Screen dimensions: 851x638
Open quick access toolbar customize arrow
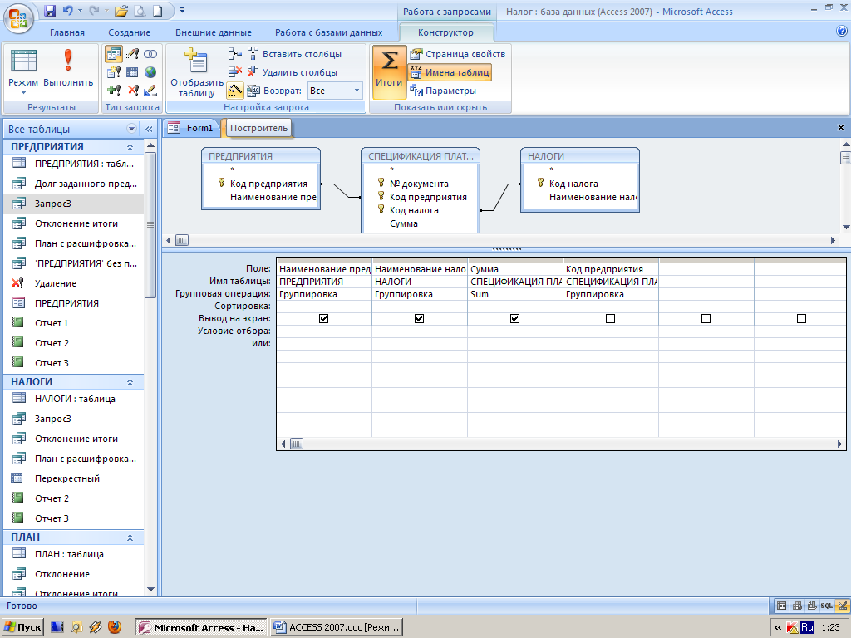tap(182, 10)
